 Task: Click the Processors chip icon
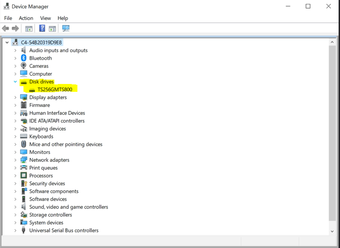pyautogui.click(x=23, y=175)
